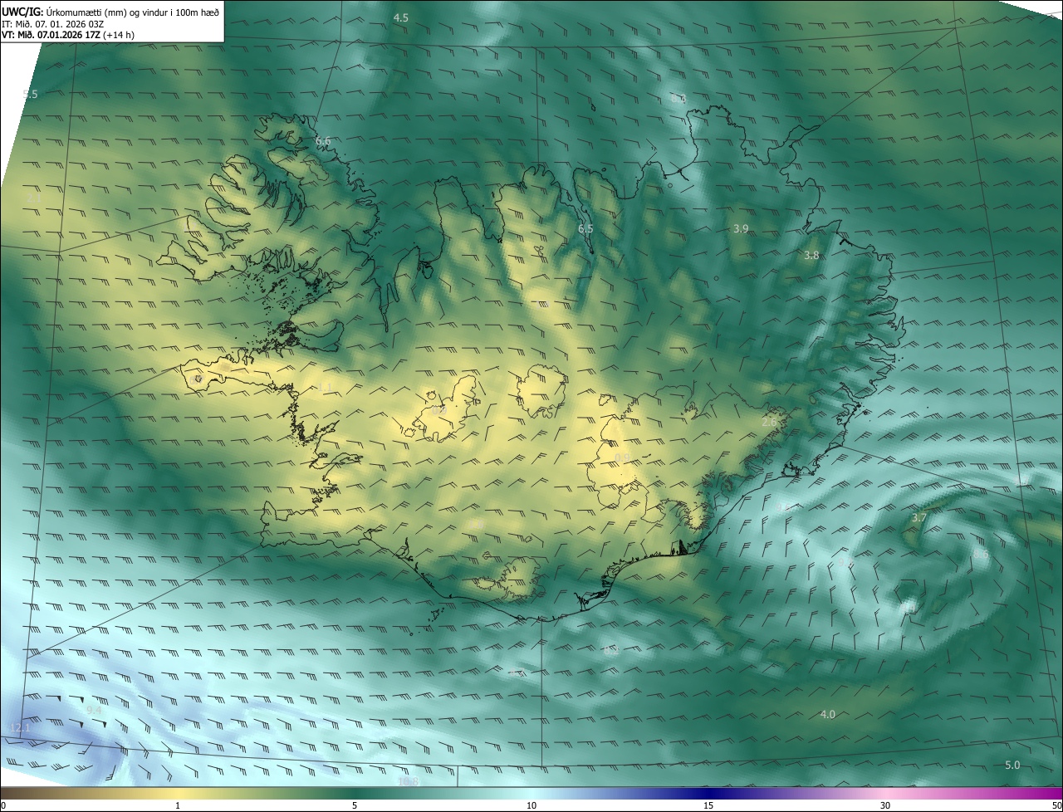
Task: Click the 10 tick label on the color scale
Action: 531,805
